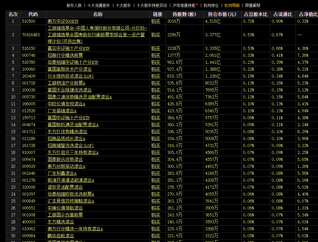Switch to 十大股东 tab

[123, 5]
